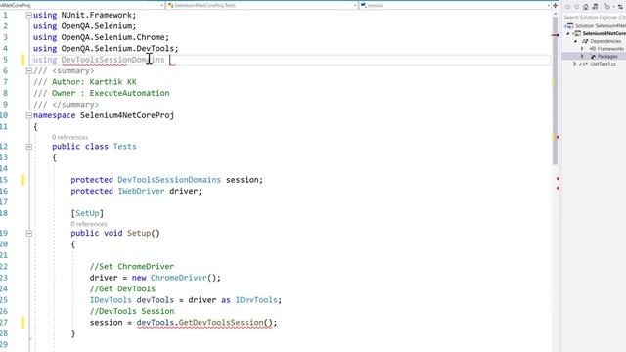
Task: Click the Search Solution Explorer box
Action: click(x=595, y=18)
